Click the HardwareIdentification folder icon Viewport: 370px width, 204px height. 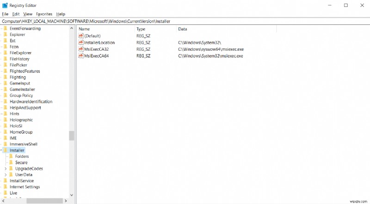tap(6, 102)
